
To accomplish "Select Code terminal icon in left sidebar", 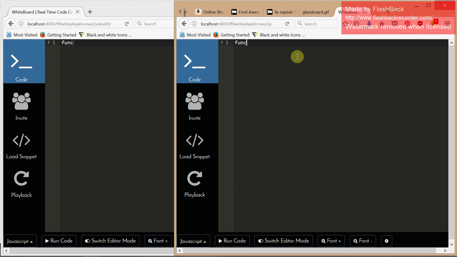I will (21, 61).
